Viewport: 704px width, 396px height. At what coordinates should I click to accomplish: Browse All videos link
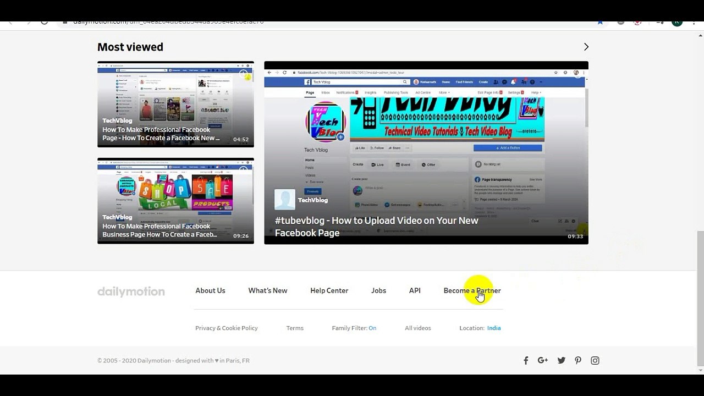418,328
